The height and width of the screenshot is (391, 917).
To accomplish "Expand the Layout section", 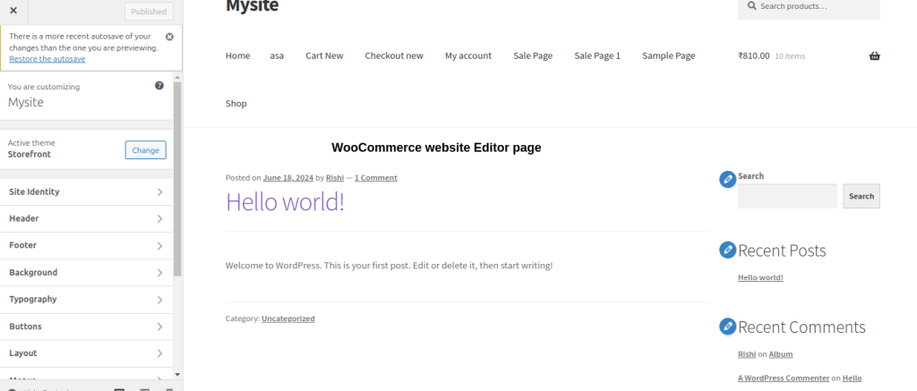I will click(x=87, y=353).
